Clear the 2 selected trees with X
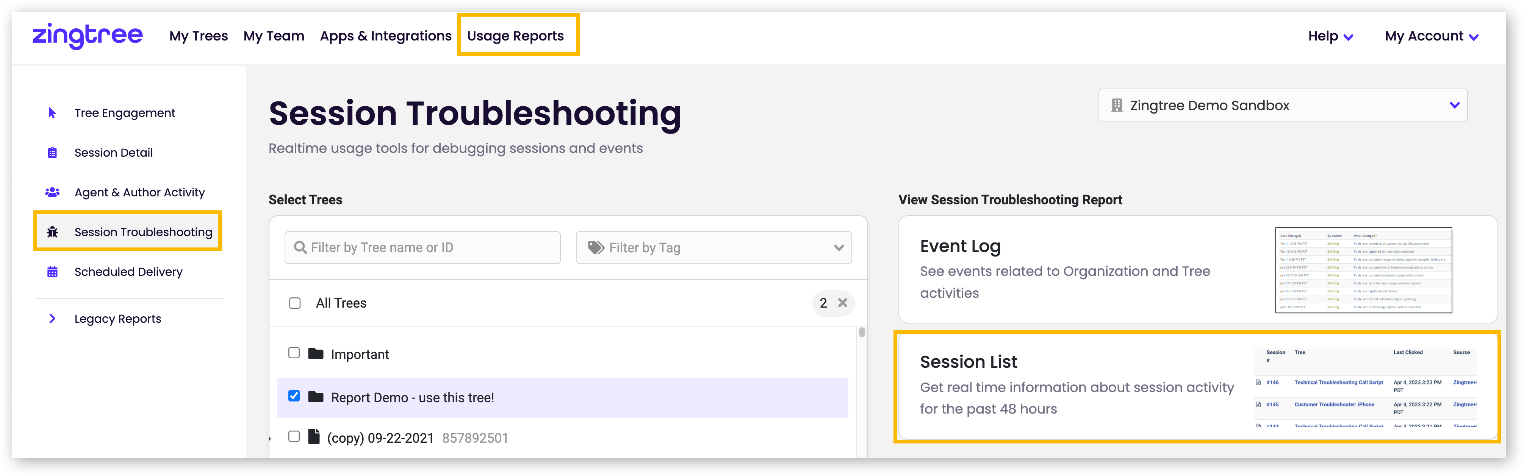The width and height of the screenshot is (1524, 476). 842,302
